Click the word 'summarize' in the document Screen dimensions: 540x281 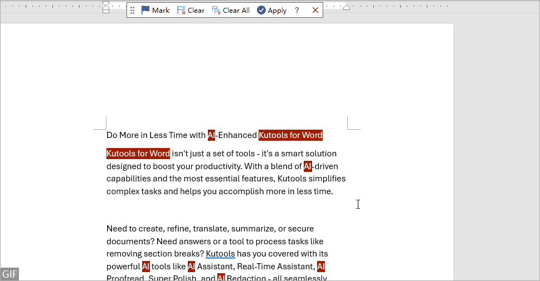click(252, 229)
